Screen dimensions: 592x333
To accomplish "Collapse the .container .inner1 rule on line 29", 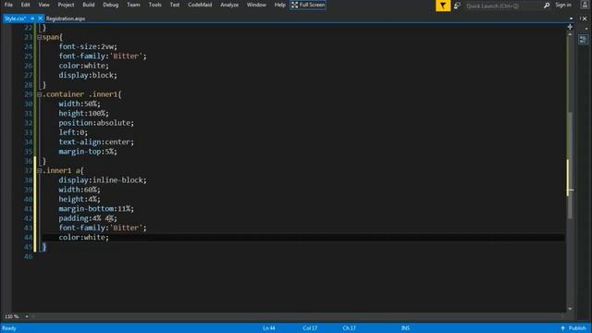I will (39, 94).
